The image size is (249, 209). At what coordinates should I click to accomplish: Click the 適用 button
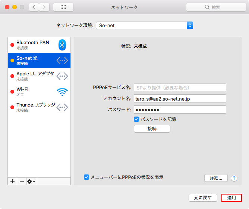[x=231, y=197]
